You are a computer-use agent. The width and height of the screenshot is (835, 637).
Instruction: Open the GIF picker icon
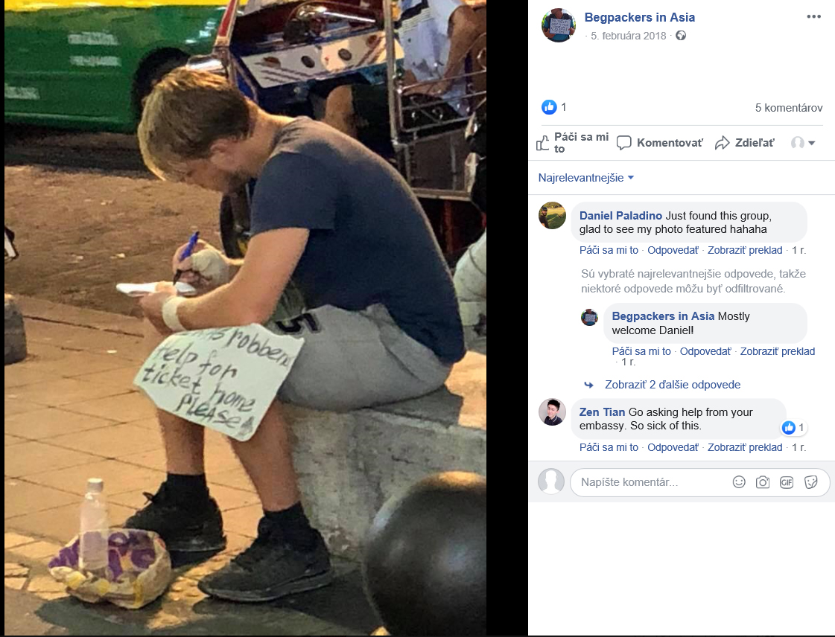pos(787,482)
